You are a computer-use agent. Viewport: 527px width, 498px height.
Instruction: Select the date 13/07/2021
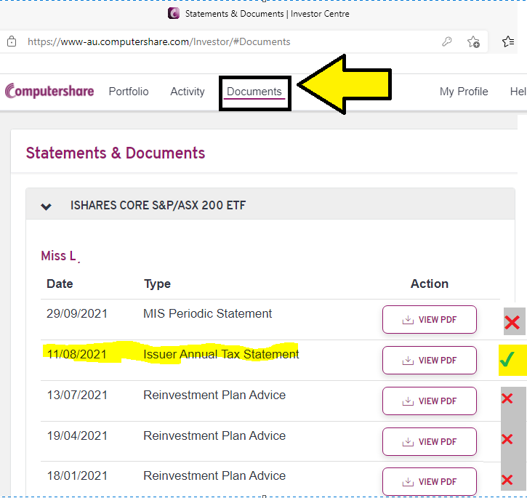click(x=76, y=395)
